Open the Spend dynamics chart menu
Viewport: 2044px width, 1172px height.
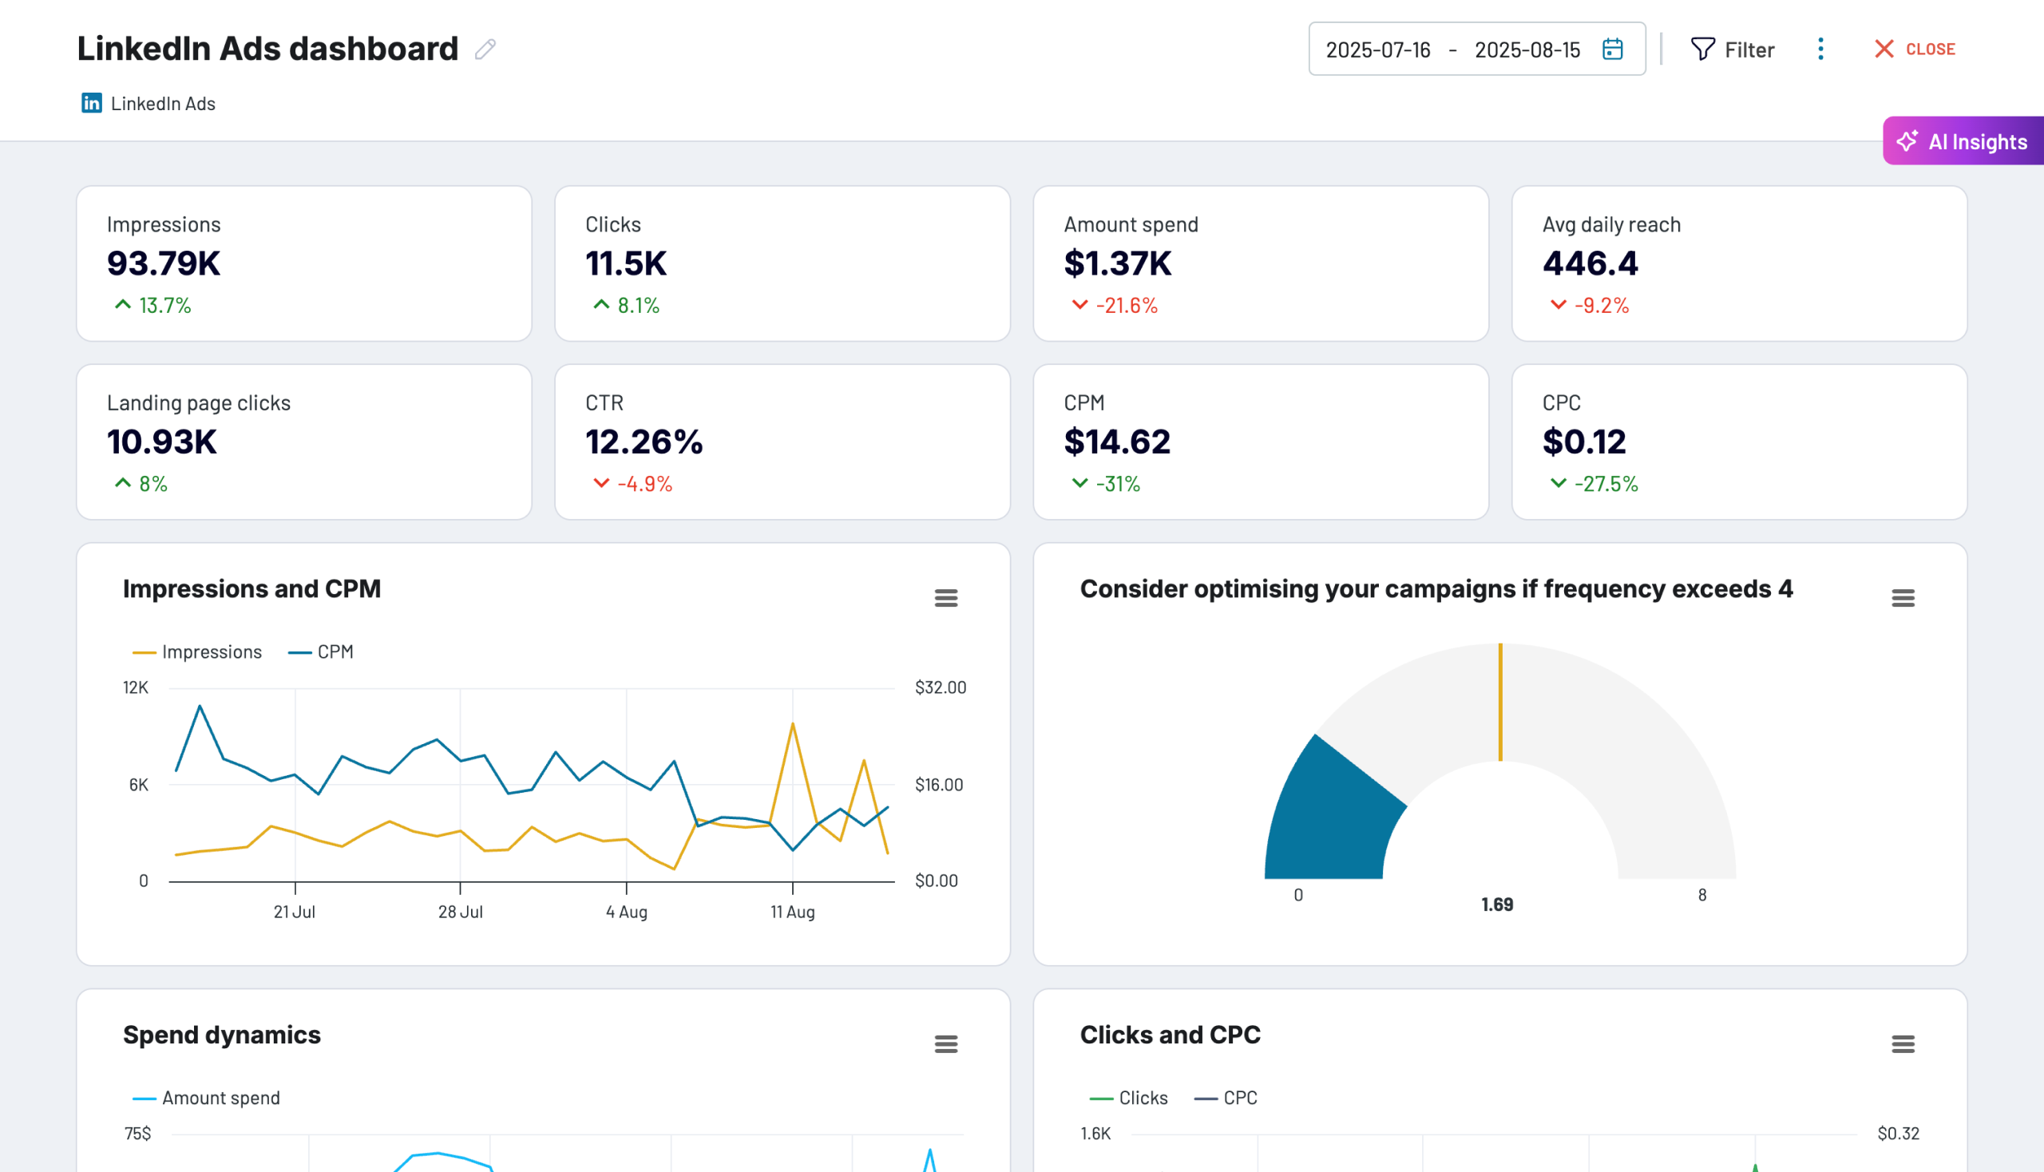[946, 1043]
